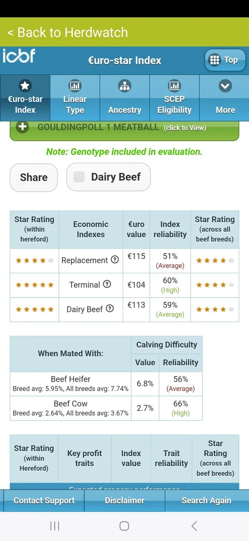The width and height of the screenshot is (249, 541).
Task: Open the Top grid menu button
Action: pyautogui.click(x=225, y=60)
